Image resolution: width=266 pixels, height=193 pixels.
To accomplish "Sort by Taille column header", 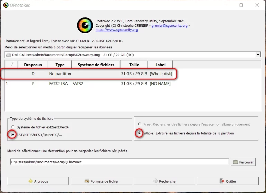I will coord(134,65).
